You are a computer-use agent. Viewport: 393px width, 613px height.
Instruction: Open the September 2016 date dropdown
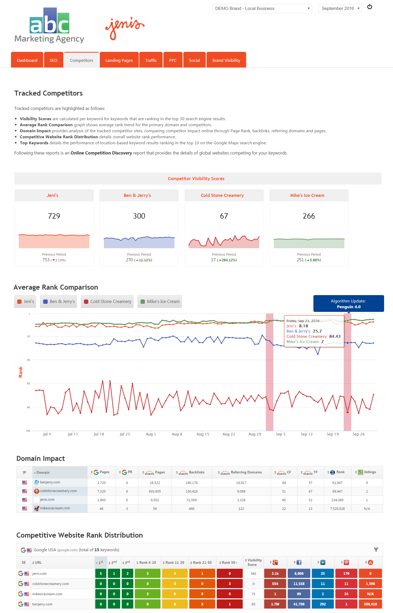(340, 8)
